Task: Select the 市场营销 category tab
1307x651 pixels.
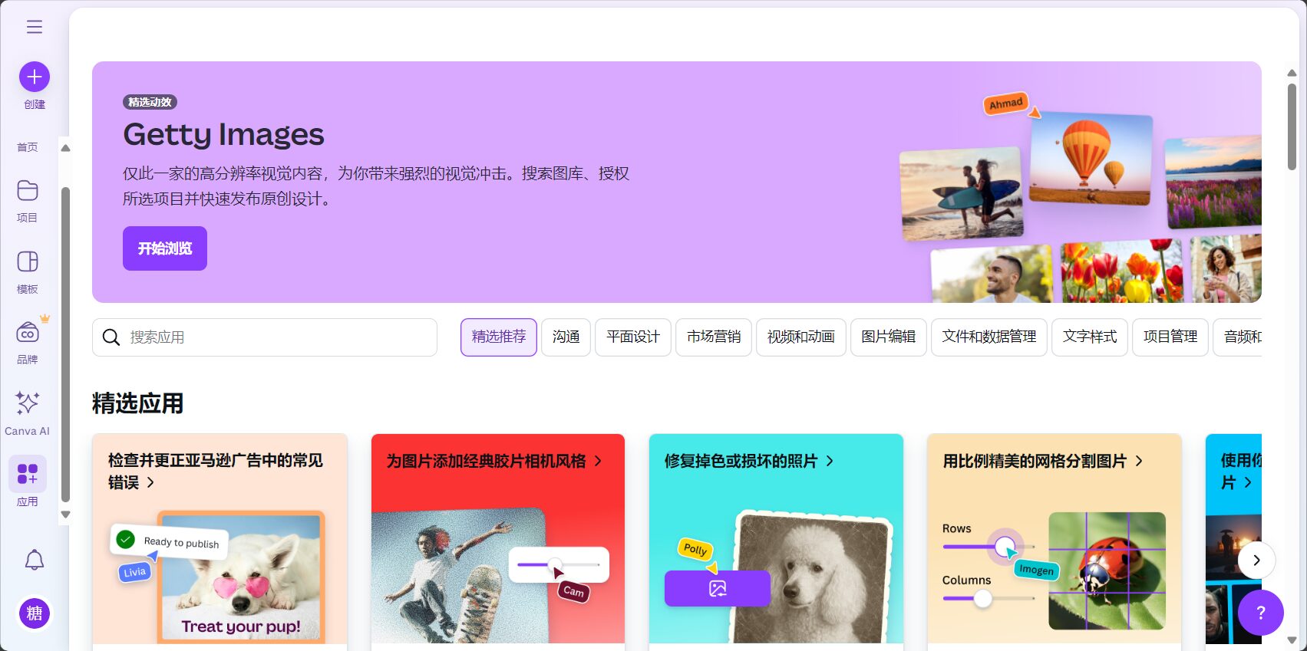Action: pos(714,337)
